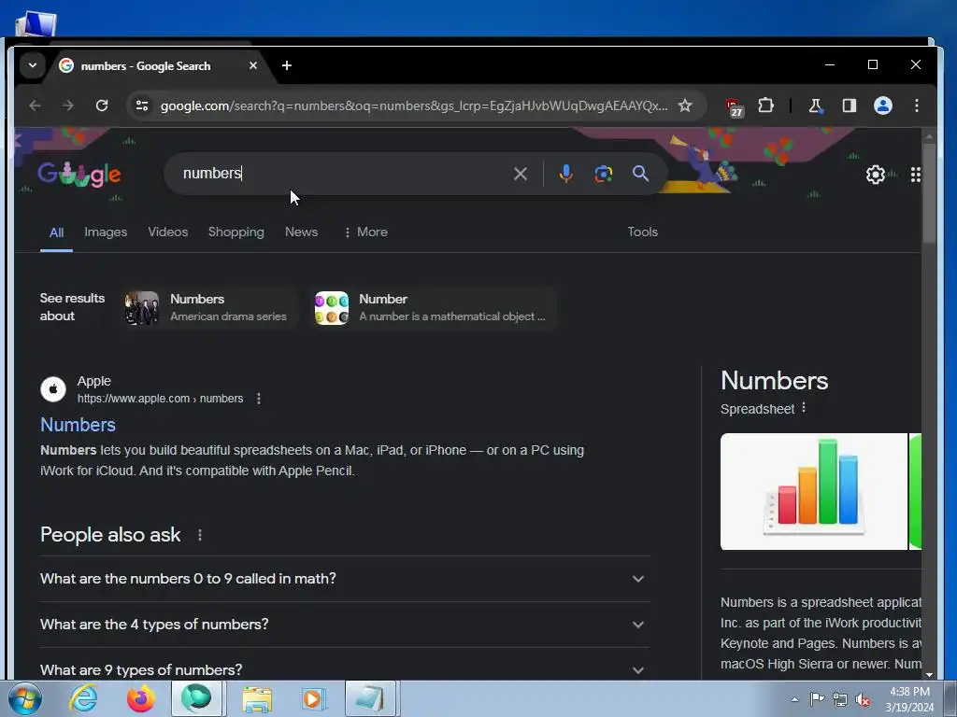Open the Numbers bar chart image
Image resolution: width=957 pixels, height=717 pixels.
(x=814, y=491)
